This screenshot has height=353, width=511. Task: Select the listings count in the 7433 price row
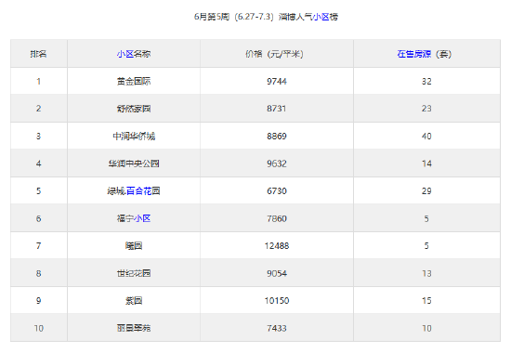(x=426, y=328)
